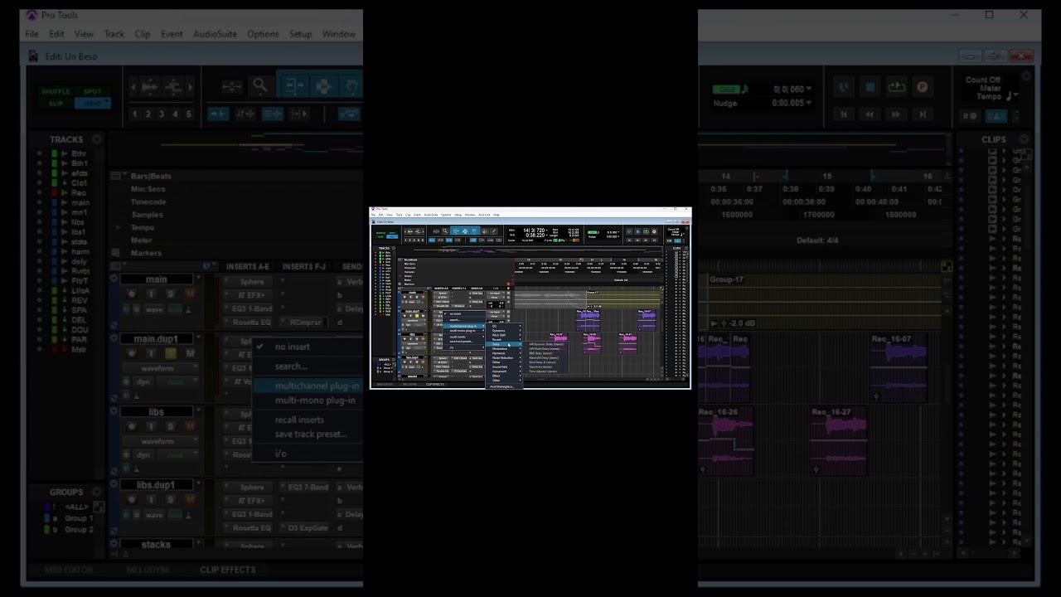Image resolution: width=1061 pixels, height=597 pixels.
Task: Enable Spot edit mode
Action: coord(392,233)
